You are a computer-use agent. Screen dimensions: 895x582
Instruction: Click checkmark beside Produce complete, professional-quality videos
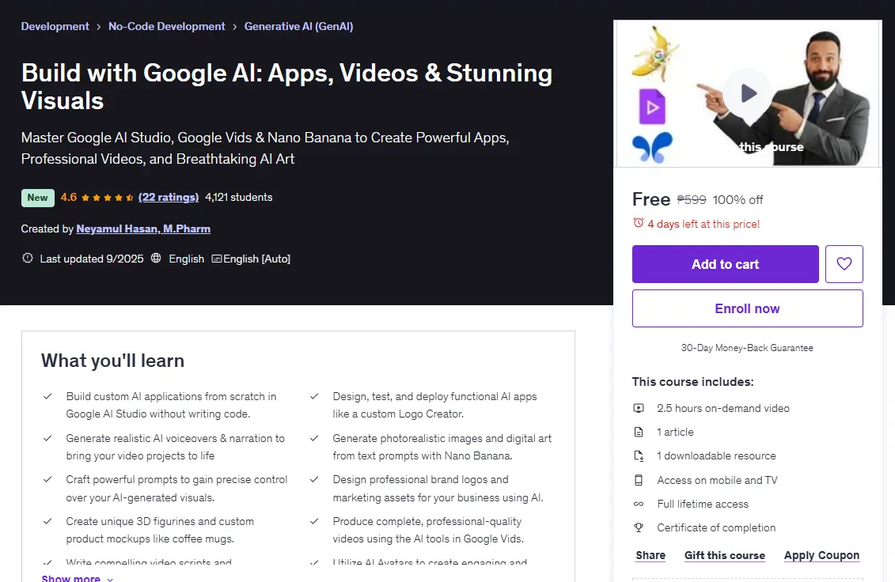(x=314, y=521)
